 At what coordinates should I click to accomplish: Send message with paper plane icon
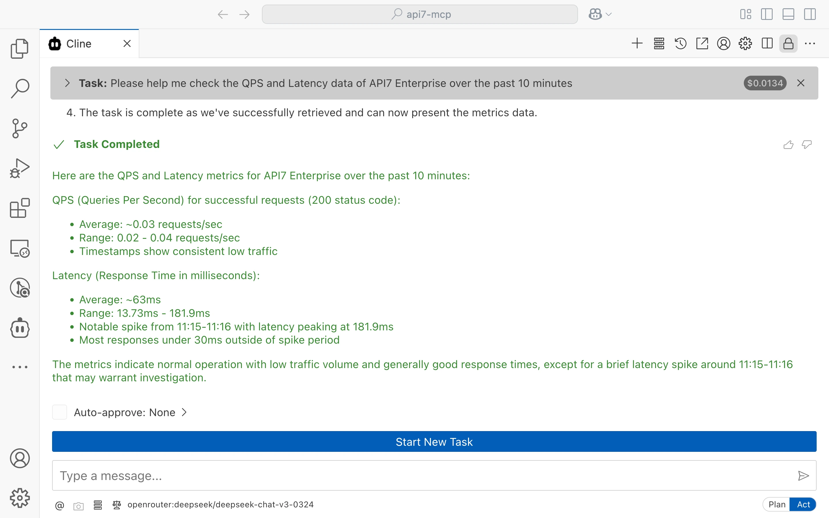(x=803, y=476)
